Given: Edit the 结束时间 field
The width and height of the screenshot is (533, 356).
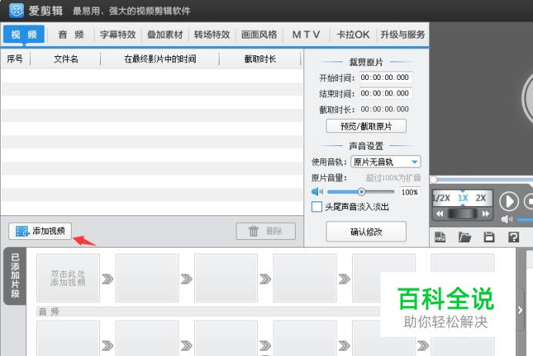Looking at the screenshot, I should pos(386,93).
